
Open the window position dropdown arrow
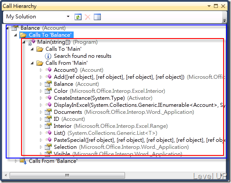point(209,6)
